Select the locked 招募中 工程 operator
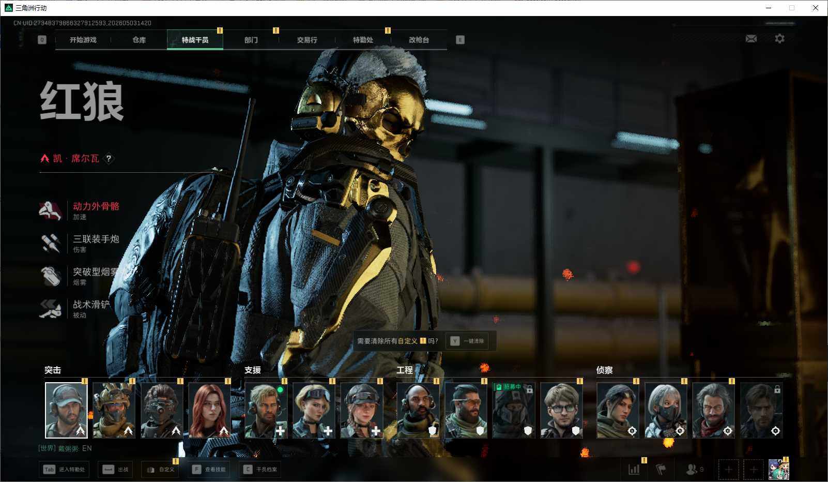 point(514,410)
